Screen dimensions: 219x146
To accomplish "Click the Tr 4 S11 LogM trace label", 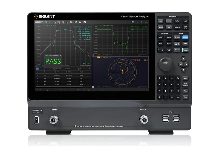I will pyautogui.click(x=105, y=25).
